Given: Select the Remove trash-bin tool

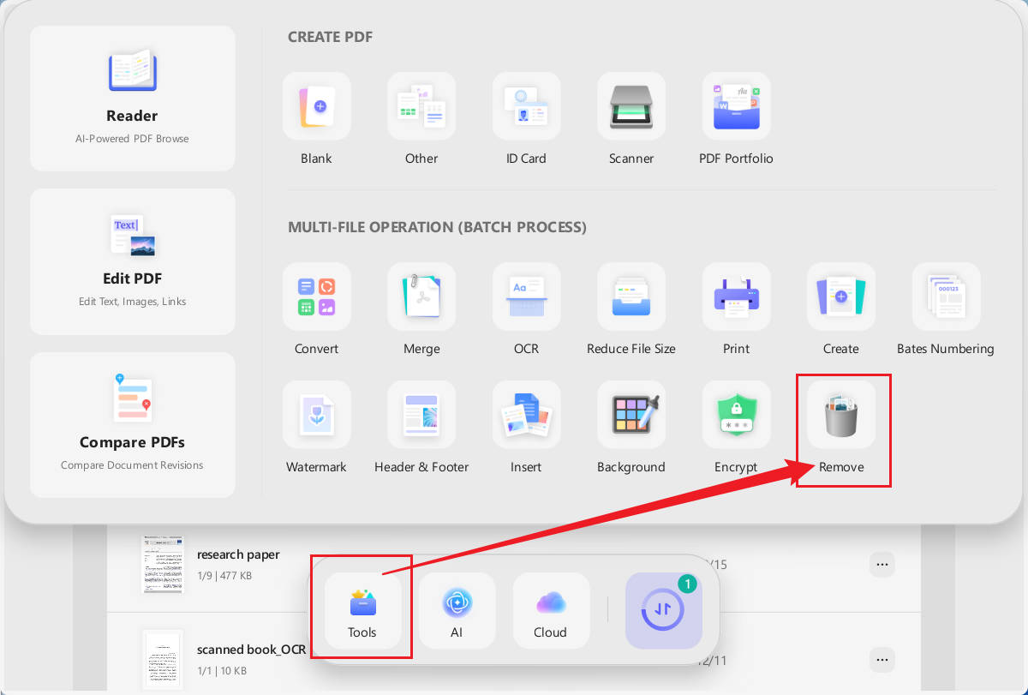Looking at the screenshot, I should click(841, 415).
